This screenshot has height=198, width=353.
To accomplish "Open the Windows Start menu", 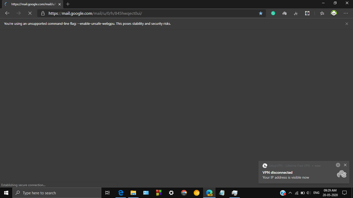I will (6, 193).
